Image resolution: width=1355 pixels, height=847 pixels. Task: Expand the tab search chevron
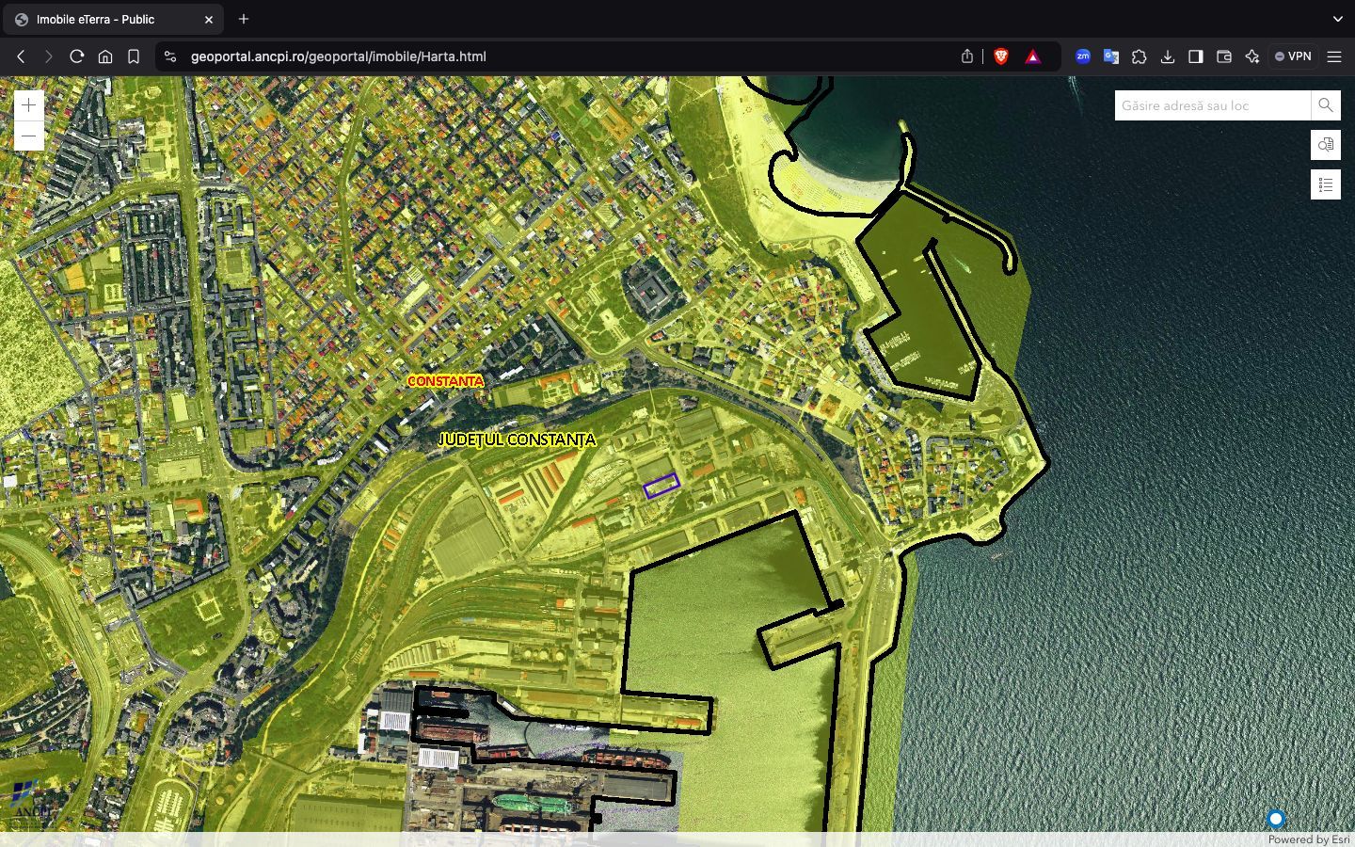tap(1337, 19)
